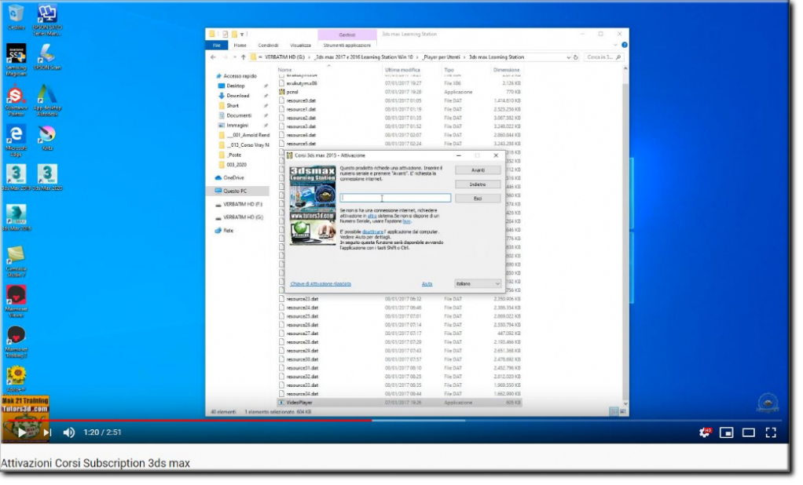The image size is (803, 485).
Task: Open the Cestino recycle bin icon
Action: 16,16
